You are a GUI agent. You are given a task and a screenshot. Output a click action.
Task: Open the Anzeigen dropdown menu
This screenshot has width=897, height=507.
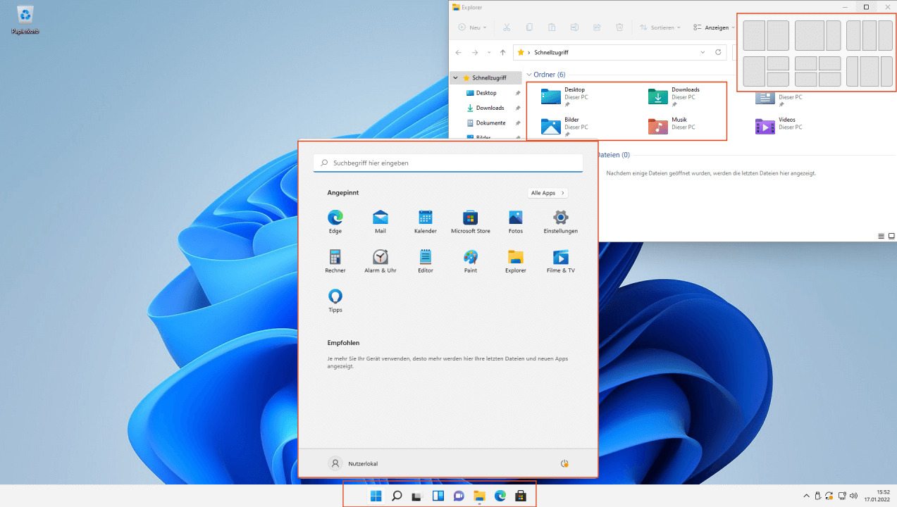tap(713, 27)
